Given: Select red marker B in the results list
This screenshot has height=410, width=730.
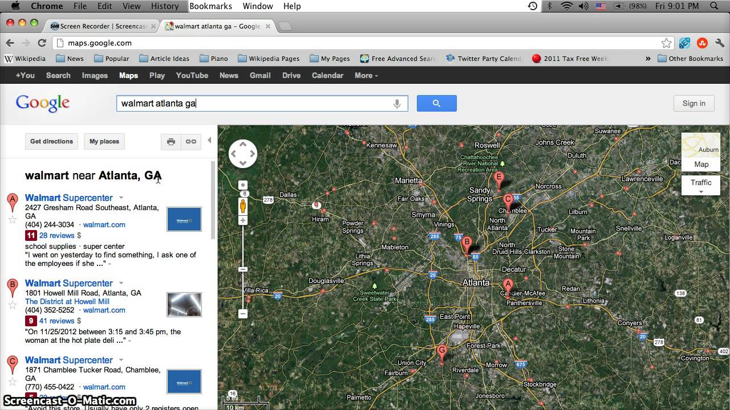Looking at the screenshot, I should tap(12, 288).
